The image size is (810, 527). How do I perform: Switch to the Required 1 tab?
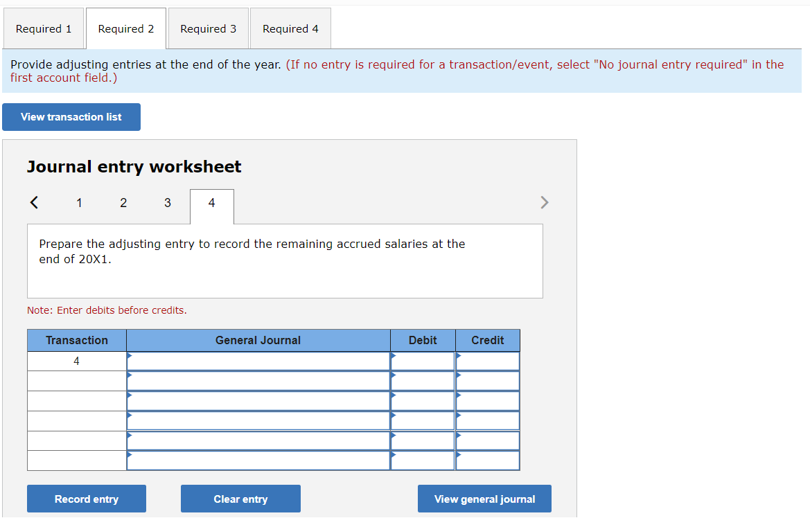tap(43, 28)
